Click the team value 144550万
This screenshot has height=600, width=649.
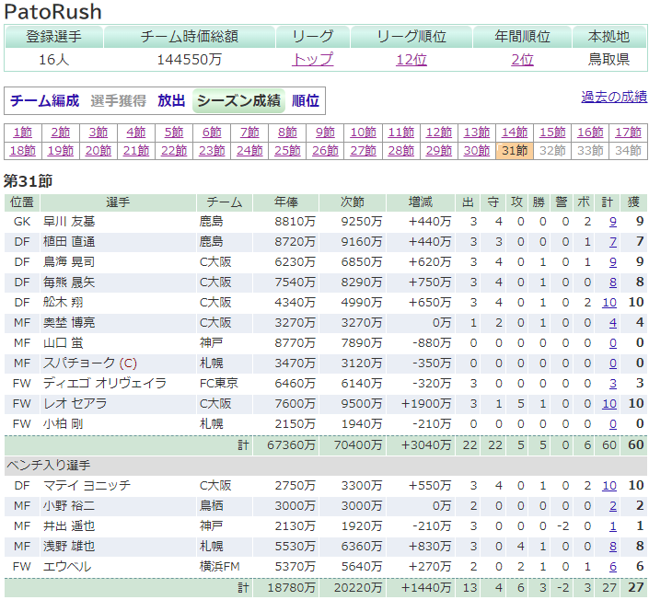coord(189,60)
